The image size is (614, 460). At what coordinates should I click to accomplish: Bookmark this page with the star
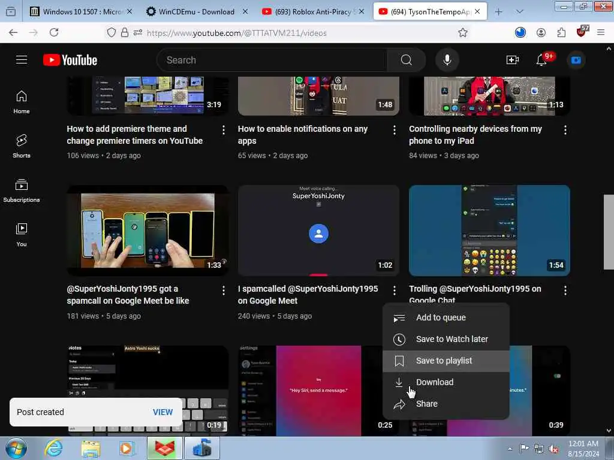463,33
